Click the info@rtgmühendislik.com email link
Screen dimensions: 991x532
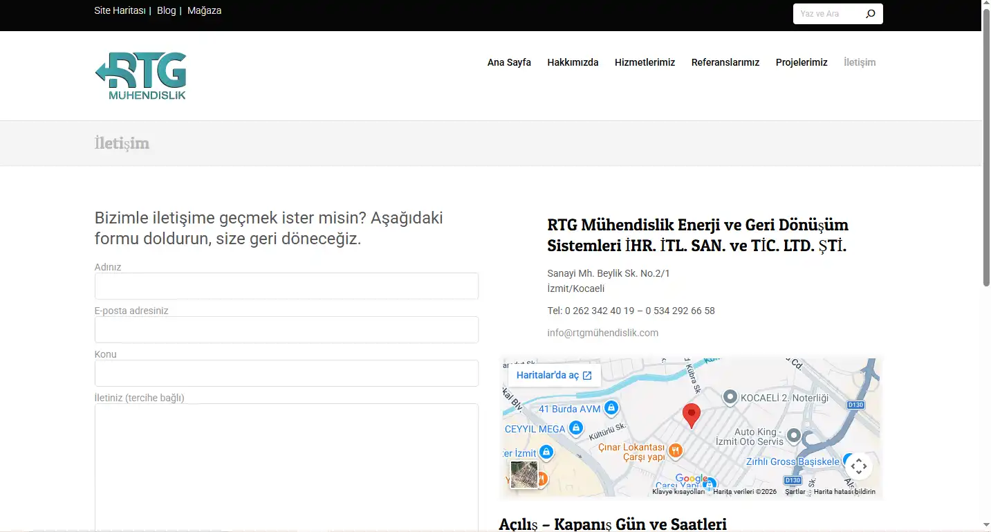pos(602,333)
